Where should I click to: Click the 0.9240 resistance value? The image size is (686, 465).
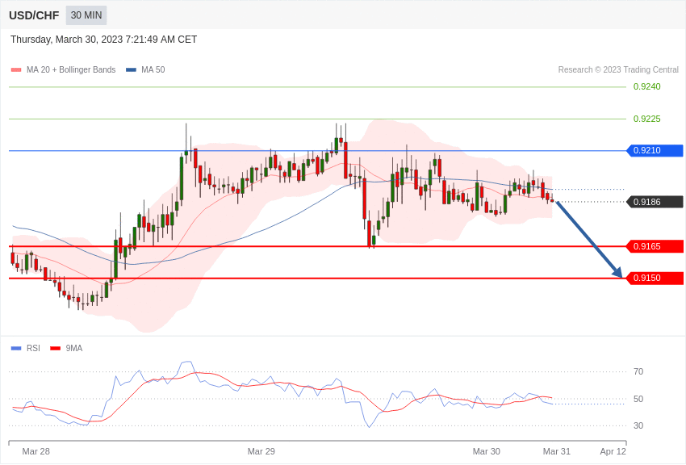[647, 86]
